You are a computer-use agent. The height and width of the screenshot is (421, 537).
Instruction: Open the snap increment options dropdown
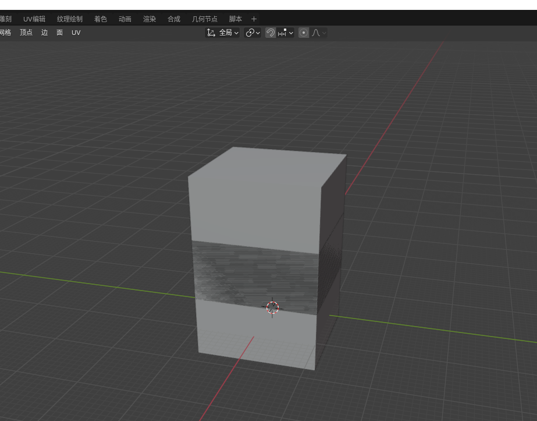pyautogui.click(x=286, y=33)
